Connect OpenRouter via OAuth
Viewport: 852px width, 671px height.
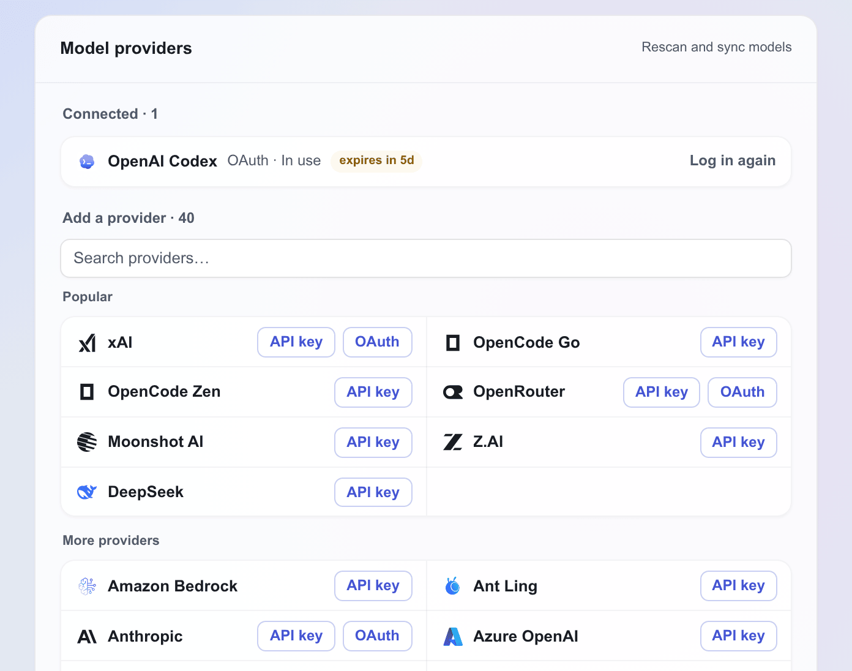click(x=742, y=392)
